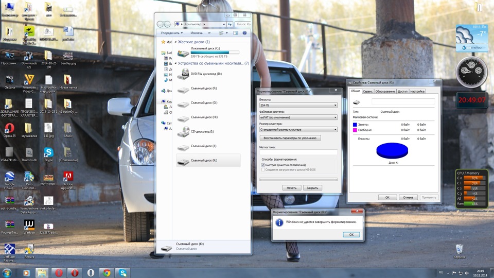Click Начать button in format dialog
Screen dimensions: 494x278
291,188
